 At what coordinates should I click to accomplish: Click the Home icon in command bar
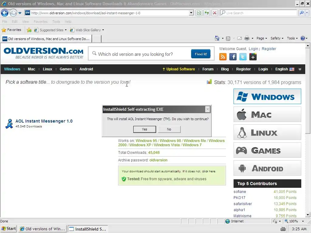(x=217, y=38)
